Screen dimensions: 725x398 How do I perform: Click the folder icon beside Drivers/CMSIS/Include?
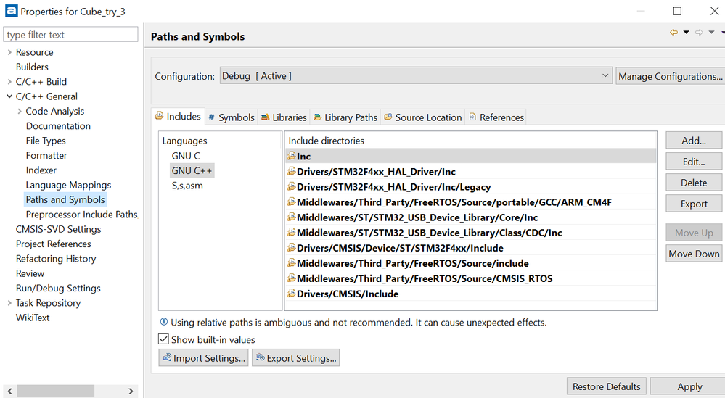(292, 294)
